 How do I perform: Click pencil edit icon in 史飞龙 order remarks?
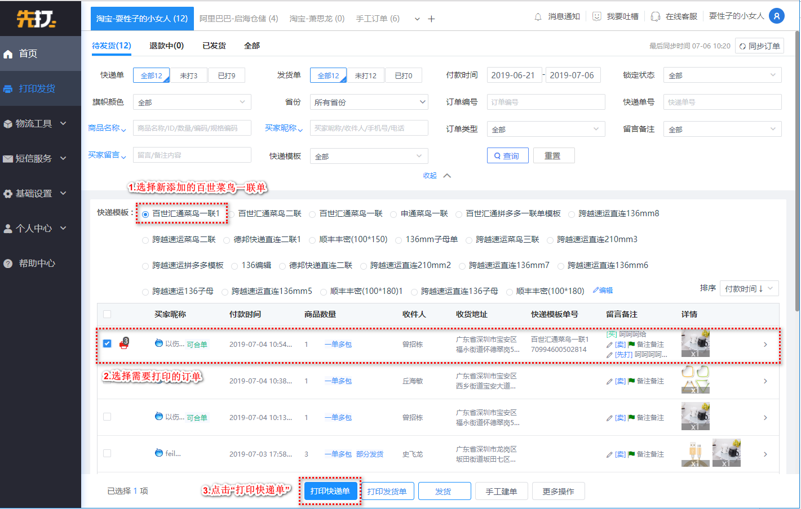tap(609, 455)
